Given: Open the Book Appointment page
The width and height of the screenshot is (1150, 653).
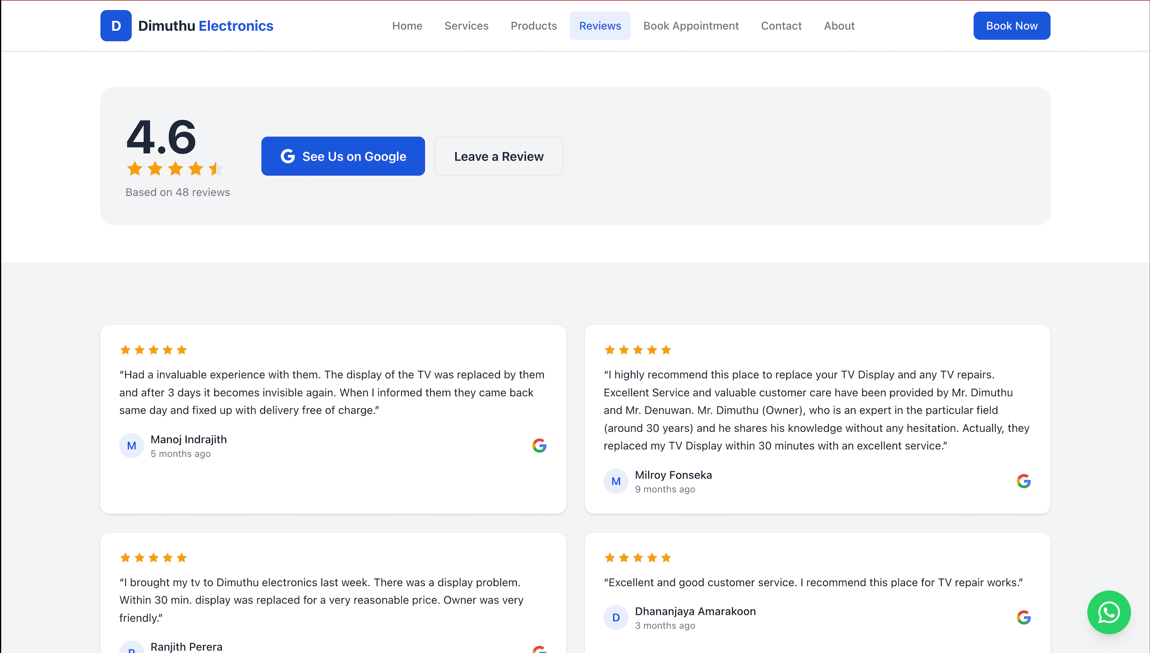Looking at the screenshot, I should [691, 25].
